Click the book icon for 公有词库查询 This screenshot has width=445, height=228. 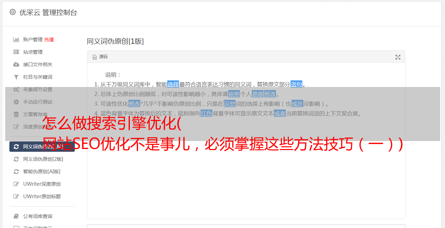(x=16, y=216)
